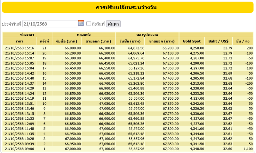The width and height of the screenshot is (256, 153).
Task: Click the เวลา column header
Action: pyautogui.click(x=19, y=41)
